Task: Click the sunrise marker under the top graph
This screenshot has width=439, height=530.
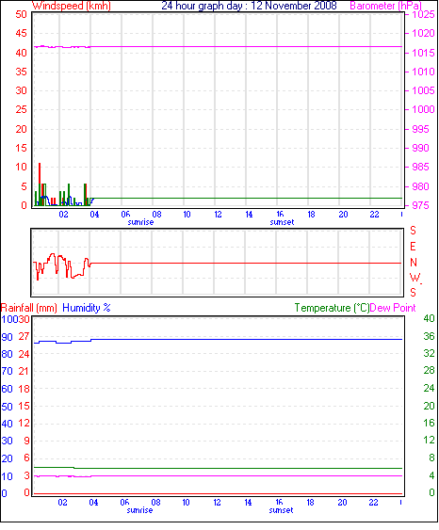Action: click(140, 222)
